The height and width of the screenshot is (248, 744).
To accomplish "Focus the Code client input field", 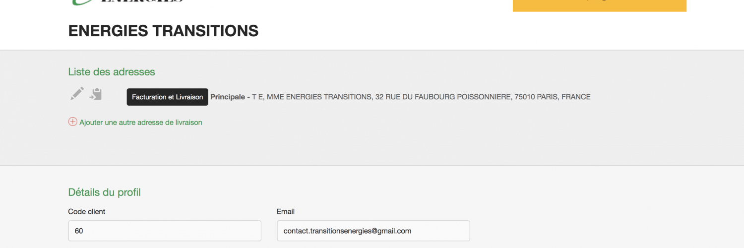I will [165, 231].
